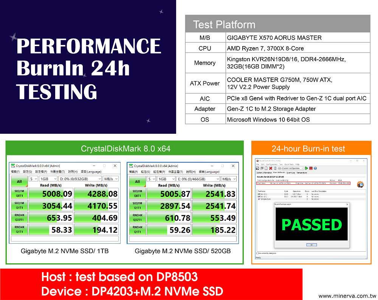The image size is (378, 300).
Task: Click RND4K Q32T1 button in E: drive window
Action: pos(138,218)
